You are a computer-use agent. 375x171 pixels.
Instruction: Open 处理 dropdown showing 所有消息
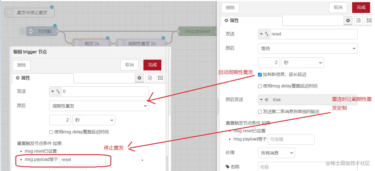tap(276, 153)
